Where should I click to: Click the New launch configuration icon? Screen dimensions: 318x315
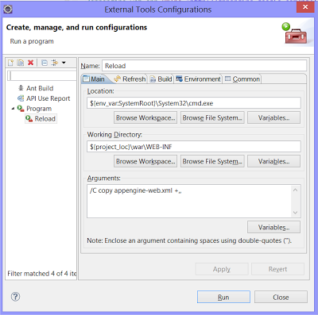tap(10, 63)
